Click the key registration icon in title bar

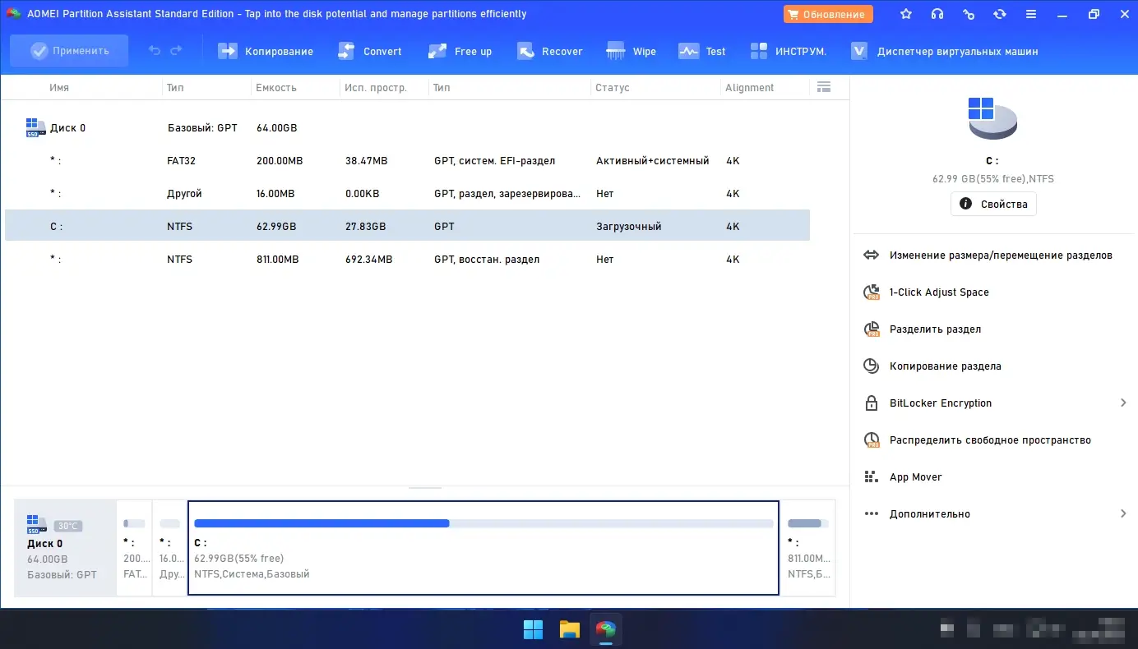[969, 14]
